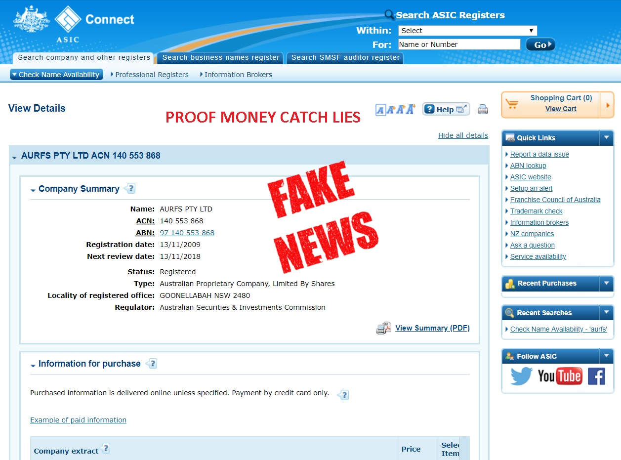This screenshot has width=621, height=460.
Task: Click the Name or Number search field
Action: (x=459, y=44)
